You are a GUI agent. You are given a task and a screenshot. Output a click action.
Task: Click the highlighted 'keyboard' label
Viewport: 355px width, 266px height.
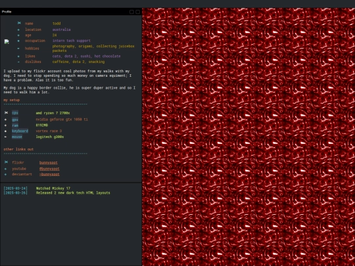tap(20, 131)
